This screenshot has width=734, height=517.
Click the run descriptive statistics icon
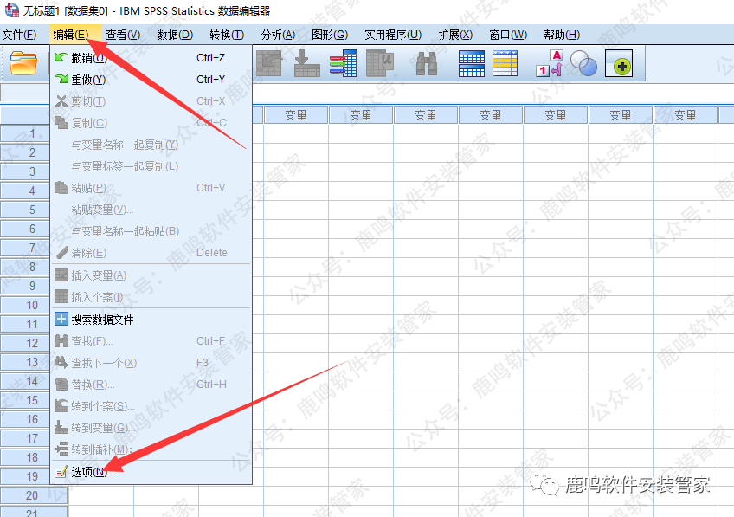coord(380,63)
